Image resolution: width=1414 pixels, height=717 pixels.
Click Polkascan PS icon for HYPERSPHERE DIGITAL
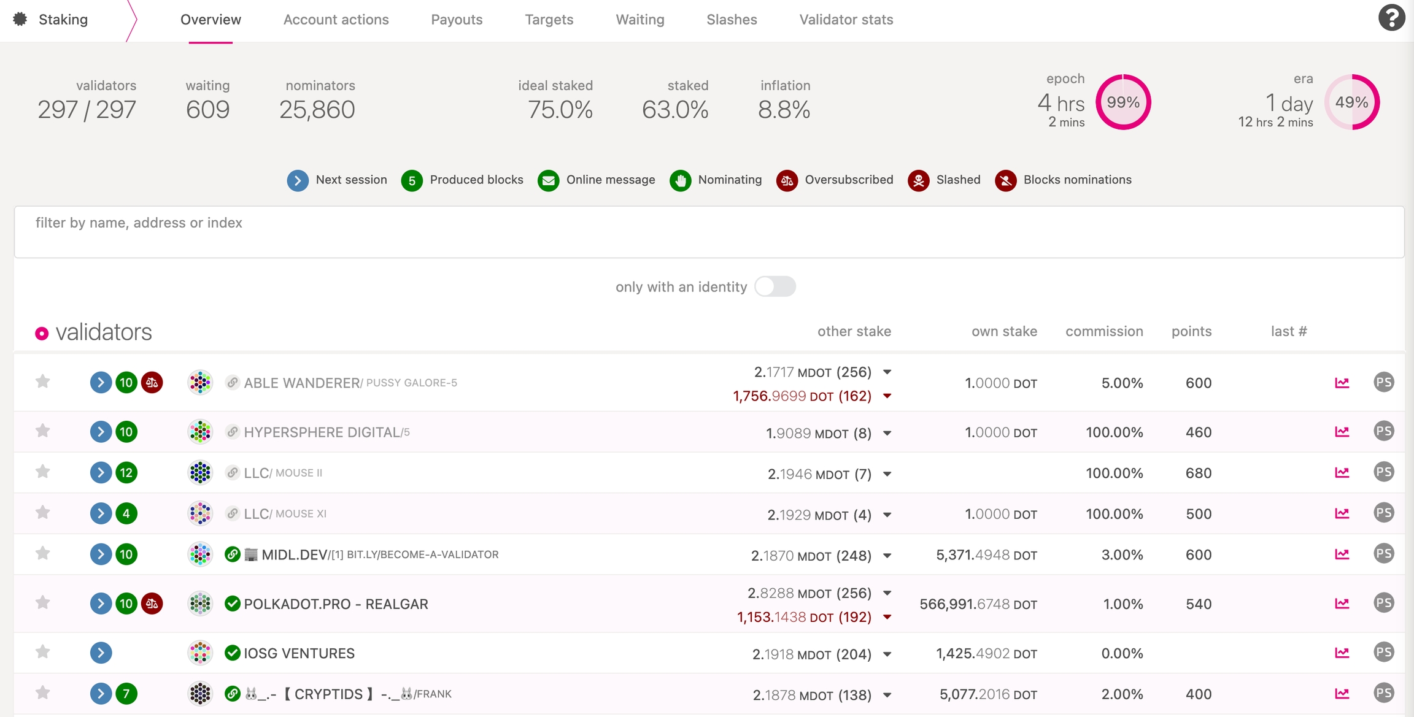pyautogui.click(x=1383, y=431)
